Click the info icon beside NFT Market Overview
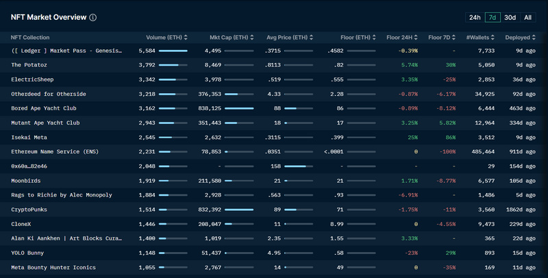This screenshot has width=548, height=278. 93,18
